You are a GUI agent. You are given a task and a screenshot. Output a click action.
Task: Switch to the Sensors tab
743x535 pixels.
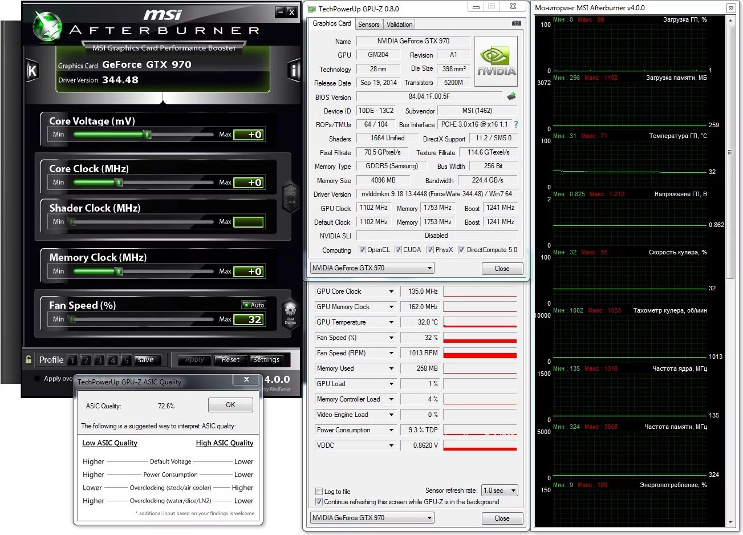(369, 25)
